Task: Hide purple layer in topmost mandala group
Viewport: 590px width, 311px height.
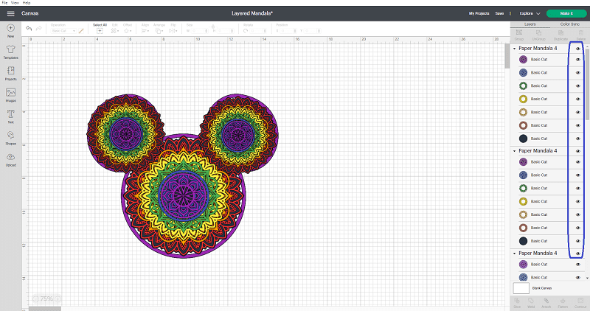Action: pos(578,60)
